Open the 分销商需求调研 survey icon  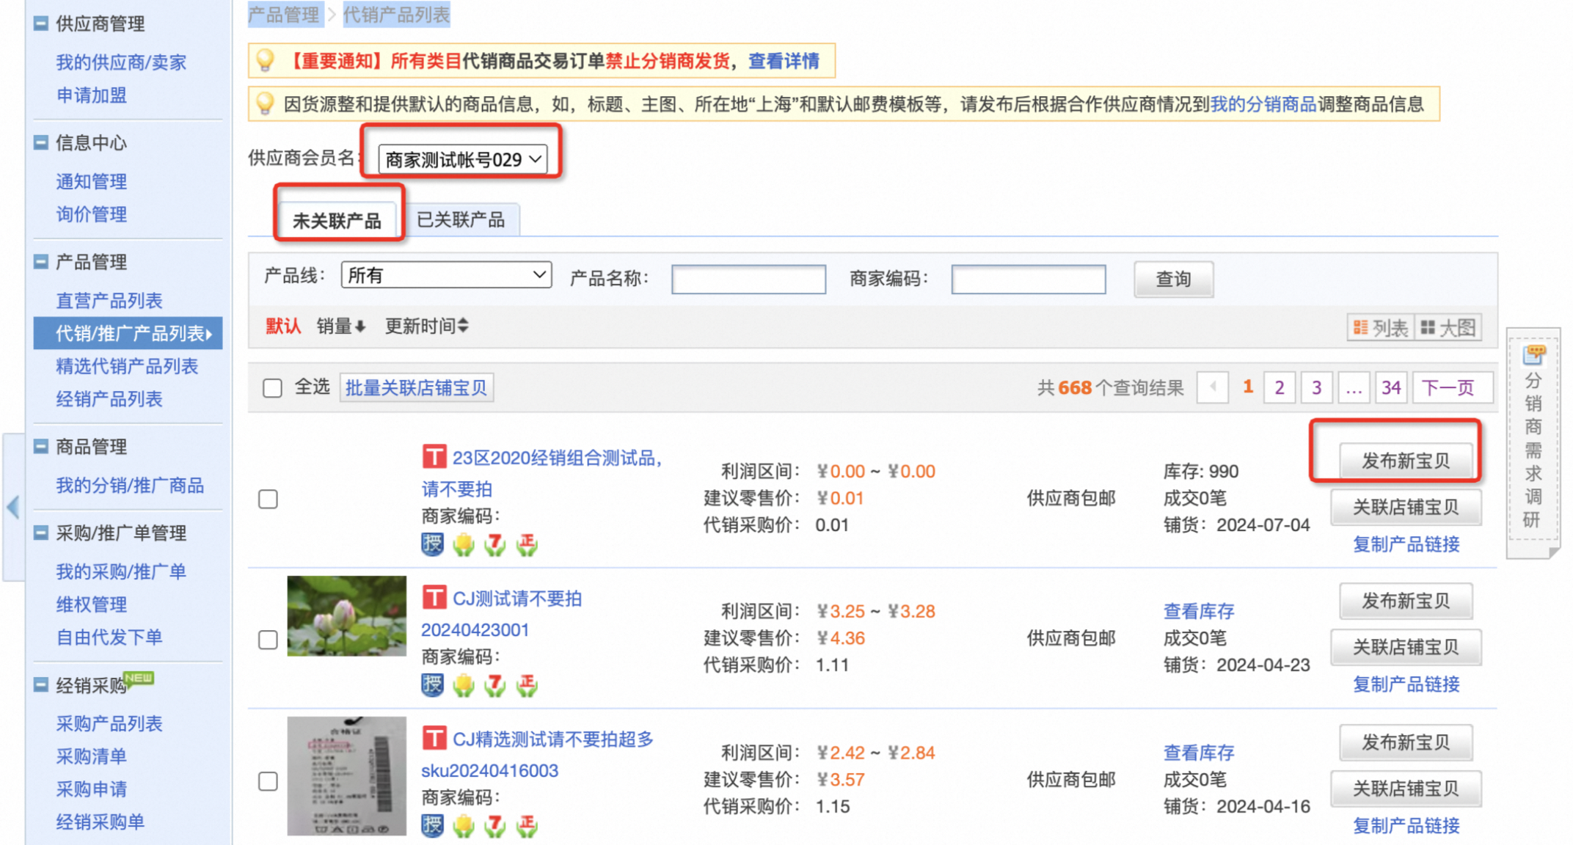(x=1534, y=354)
